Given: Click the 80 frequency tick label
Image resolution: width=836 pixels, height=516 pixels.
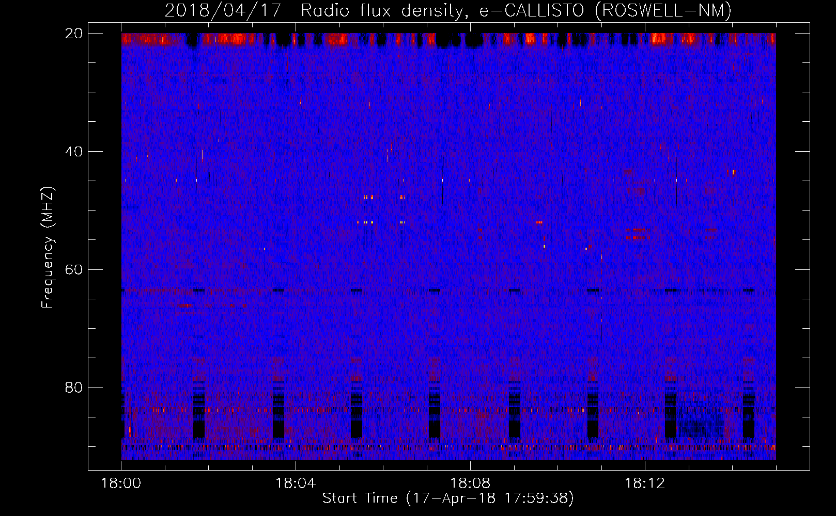Looking at the screenshot, I should click(74, 388).
